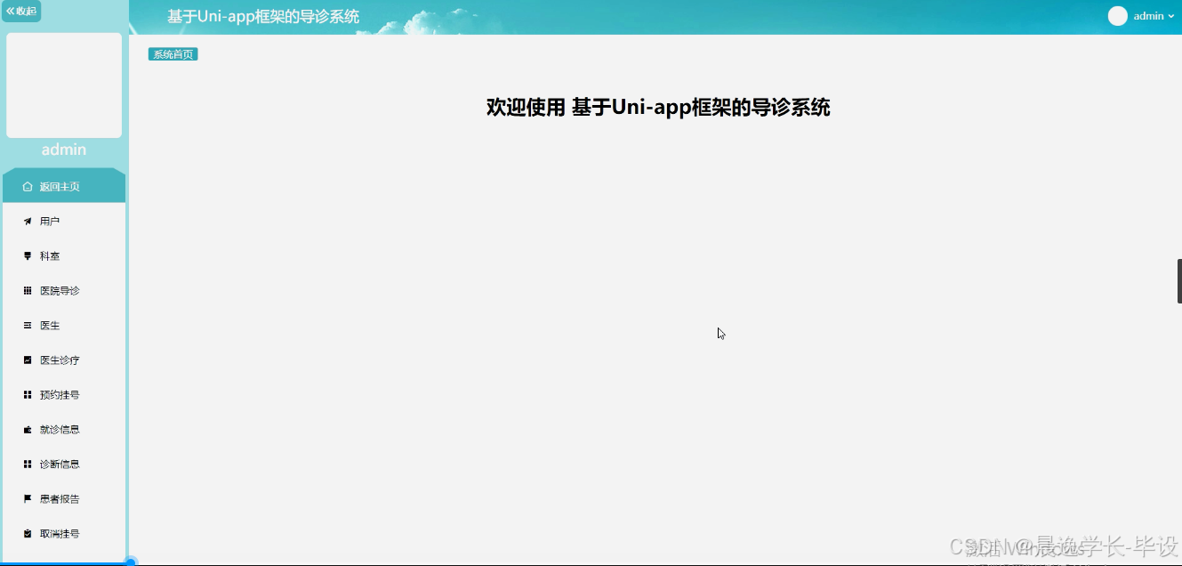This screenshot has width=1182, height=566.
Task: Click the list icon next to 医生
Action: pos(27,325)
